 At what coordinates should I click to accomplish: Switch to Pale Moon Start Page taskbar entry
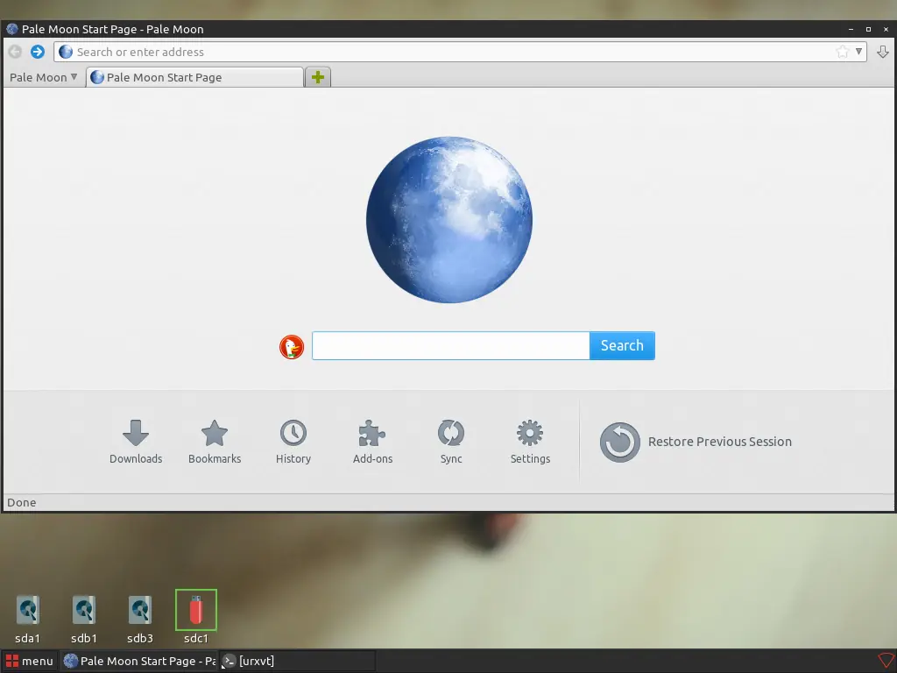pyautogui.click(x=139, y=661)
